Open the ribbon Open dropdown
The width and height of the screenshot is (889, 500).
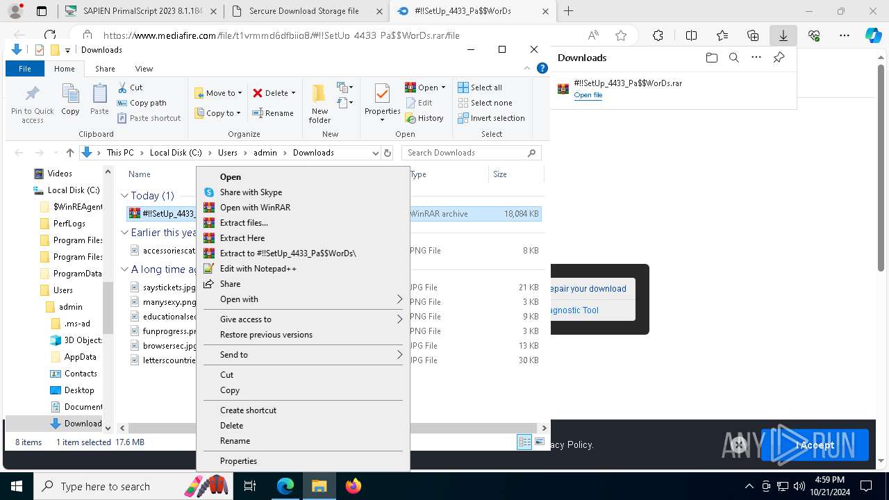pyautogui.click(x=425, y=87)
